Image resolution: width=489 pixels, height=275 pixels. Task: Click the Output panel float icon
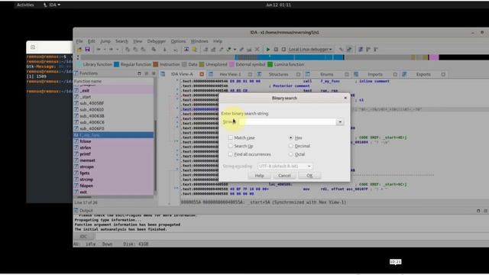tap(478, 211)
